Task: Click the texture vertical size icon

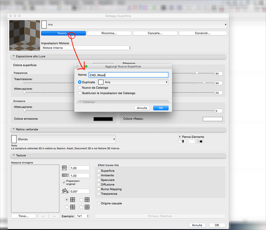Action: 65,176
